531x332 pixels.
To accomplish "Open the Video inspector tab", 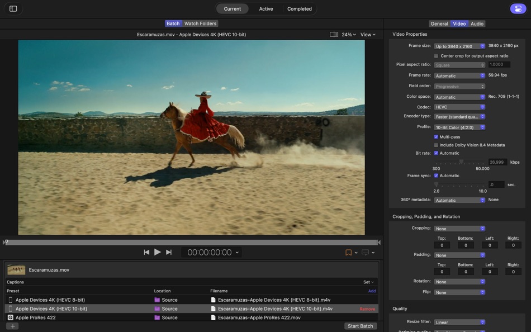I will [x=459, y=23].
